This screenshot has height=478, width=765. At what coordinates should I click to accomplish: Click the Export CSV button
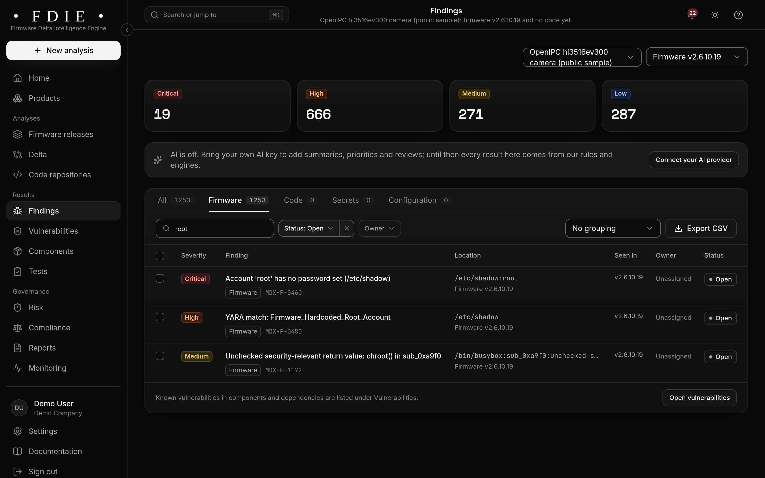coord(701,228)
